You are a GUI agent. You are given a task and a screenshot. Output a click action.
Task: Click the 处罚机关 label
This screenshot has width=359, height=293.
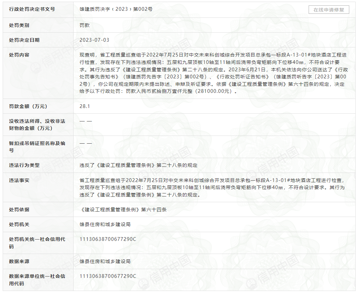(19, 224)
